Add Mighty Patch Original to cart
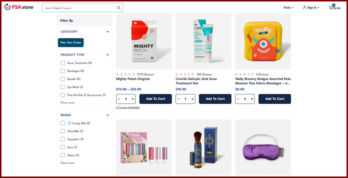 coord(156,99)
